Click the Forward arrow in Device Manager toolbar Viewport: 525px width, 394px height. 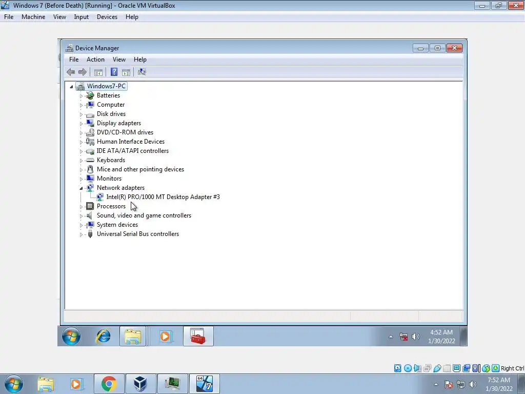(83, 72)
